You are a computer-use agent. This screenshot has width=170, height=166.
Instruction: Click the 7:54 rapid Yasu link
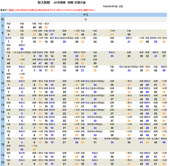pos(164,42)
